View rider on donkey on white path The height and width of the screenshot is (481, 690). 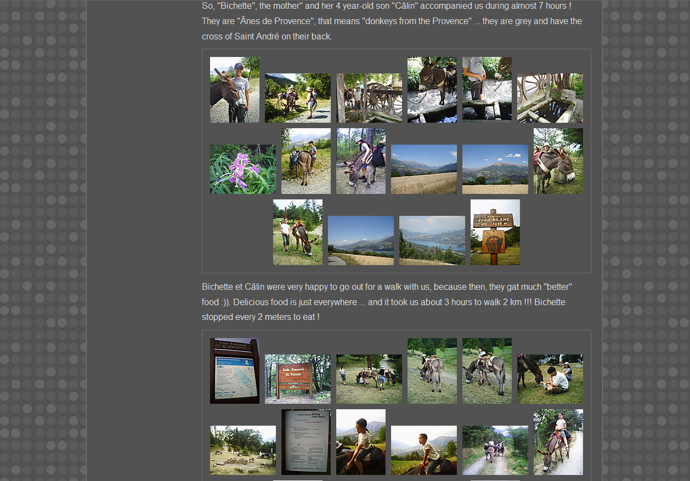pyautogui.click(x=558, y=442)
